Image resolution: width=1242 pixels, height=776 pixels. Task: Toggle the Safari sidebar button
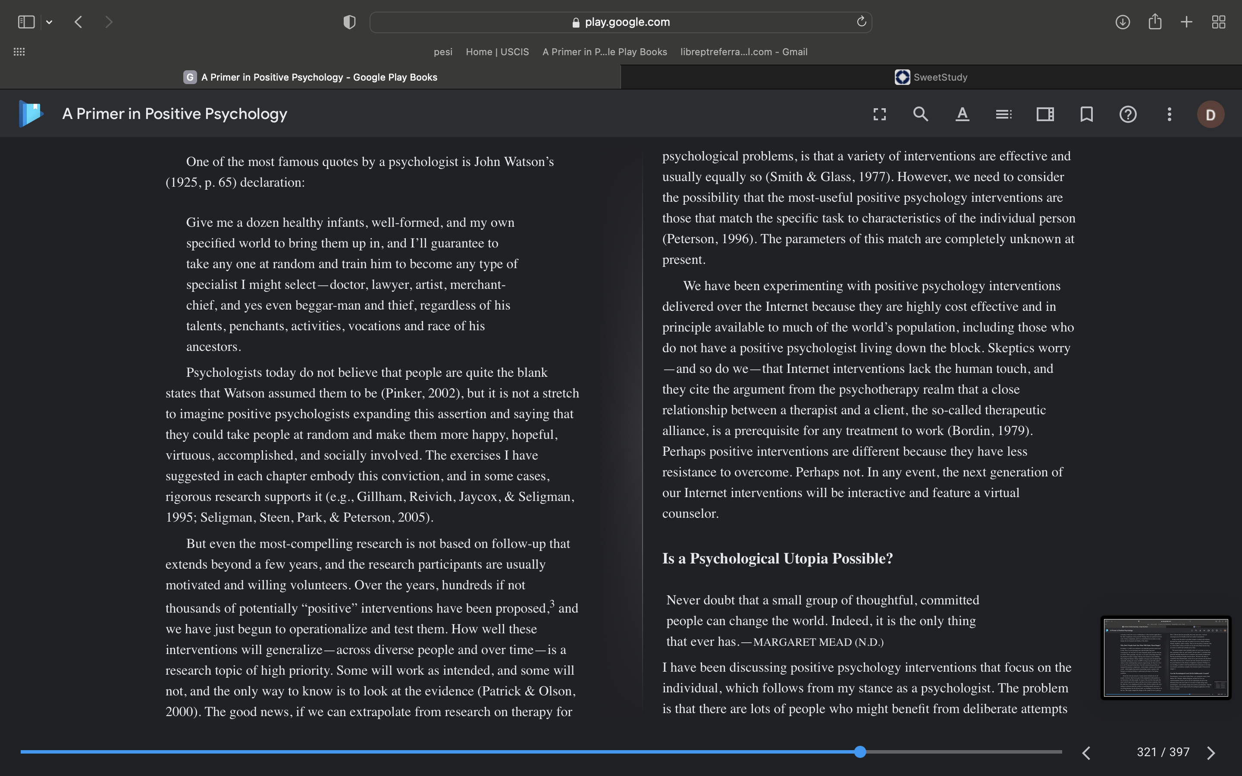coord(26,22)
